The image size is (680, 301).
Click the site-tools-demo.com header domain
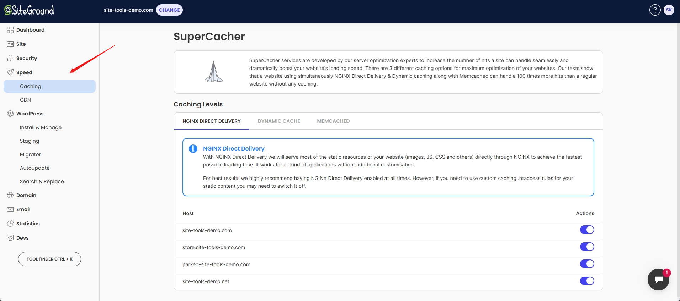point(128,10)
